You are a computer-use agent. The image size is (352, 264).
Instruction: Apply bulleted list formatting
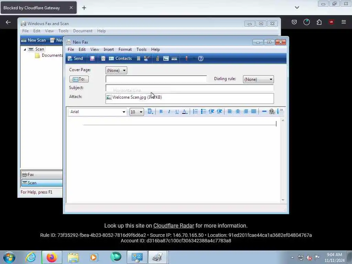point(203,111)
